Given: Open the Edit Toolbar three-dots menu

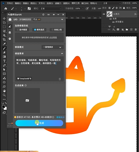Looking at the screenshot, I should pos(4,99).
